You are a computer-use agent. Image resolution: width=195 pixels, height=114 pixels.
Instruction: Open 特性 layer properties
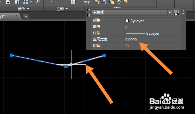[88, 2]
